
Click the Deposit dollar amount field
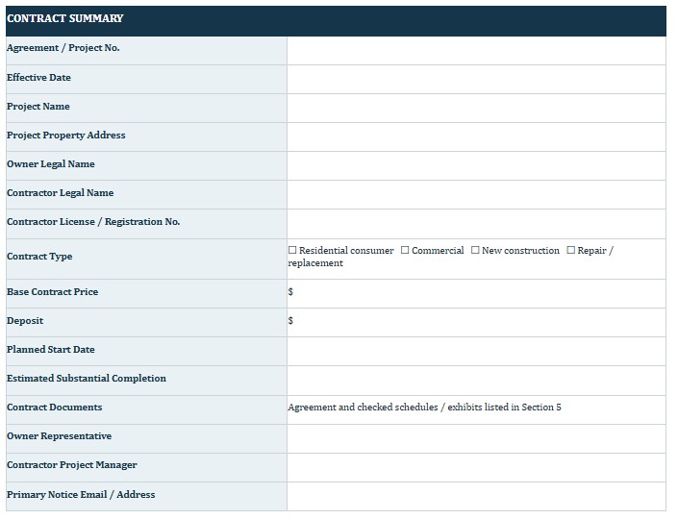click(x=476, y=323)
